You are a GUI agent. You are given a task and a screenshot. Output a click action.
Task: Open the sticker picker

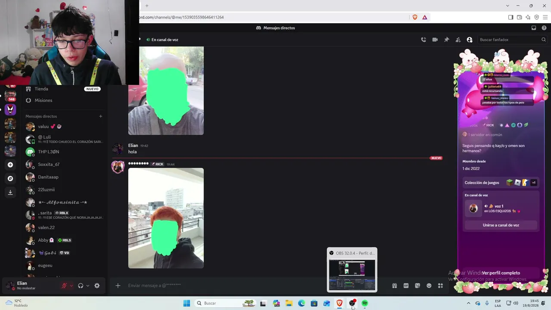pos(417,285)
